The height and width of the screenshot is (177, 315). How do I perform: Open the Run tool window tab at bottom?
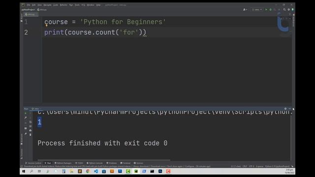click(x=48, y=163)
